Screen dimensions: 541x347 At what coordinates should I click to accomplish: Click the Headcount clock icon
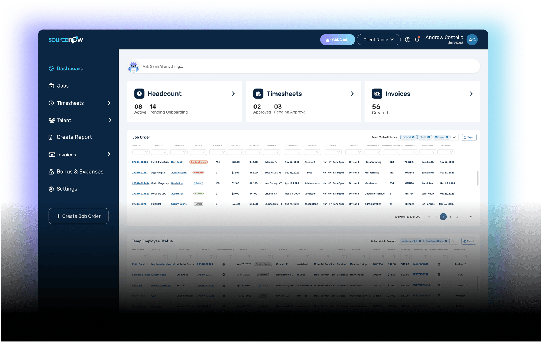(139, 94)
